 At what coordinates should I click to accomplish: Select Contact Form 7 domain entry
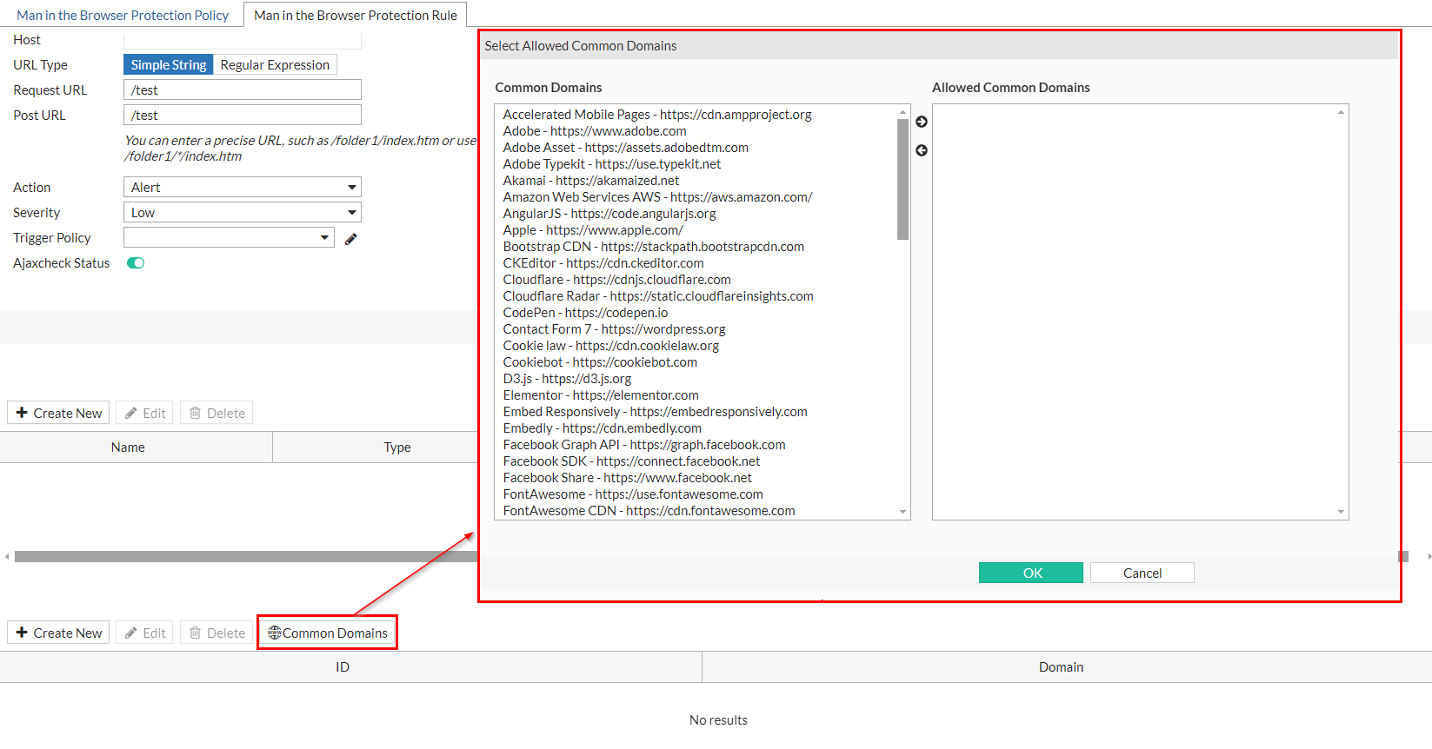click(x=615, y=329)
